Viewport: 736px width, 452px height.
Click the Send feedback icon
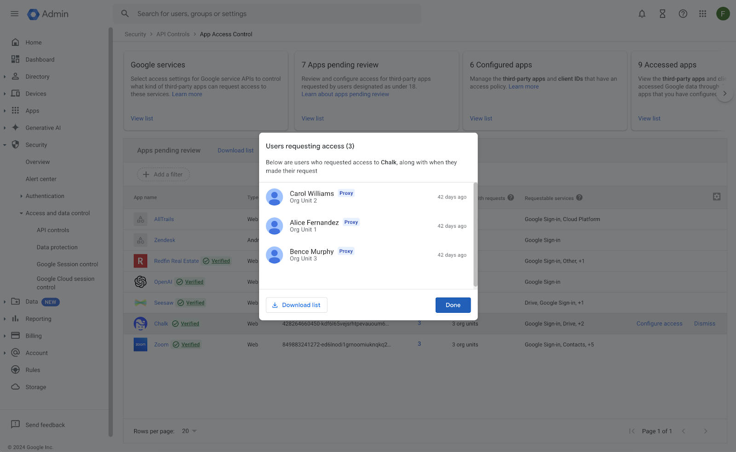(x=16, y=424)
